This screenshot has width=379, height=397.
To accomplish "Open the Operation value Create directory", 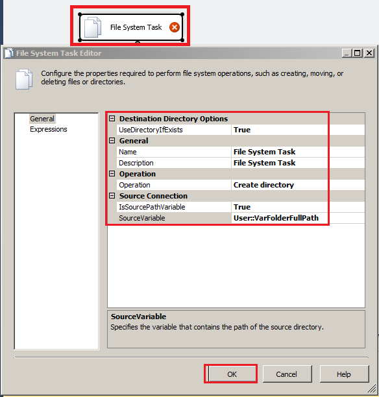I will click(x=298, y=185).
